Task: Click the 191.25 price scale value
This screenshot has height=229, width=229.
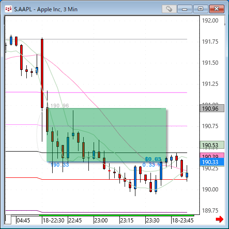Action: (x=210, y=84)
